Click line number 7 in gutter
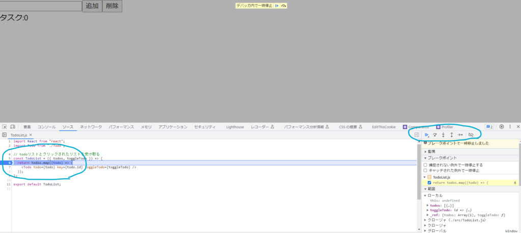 10,168
